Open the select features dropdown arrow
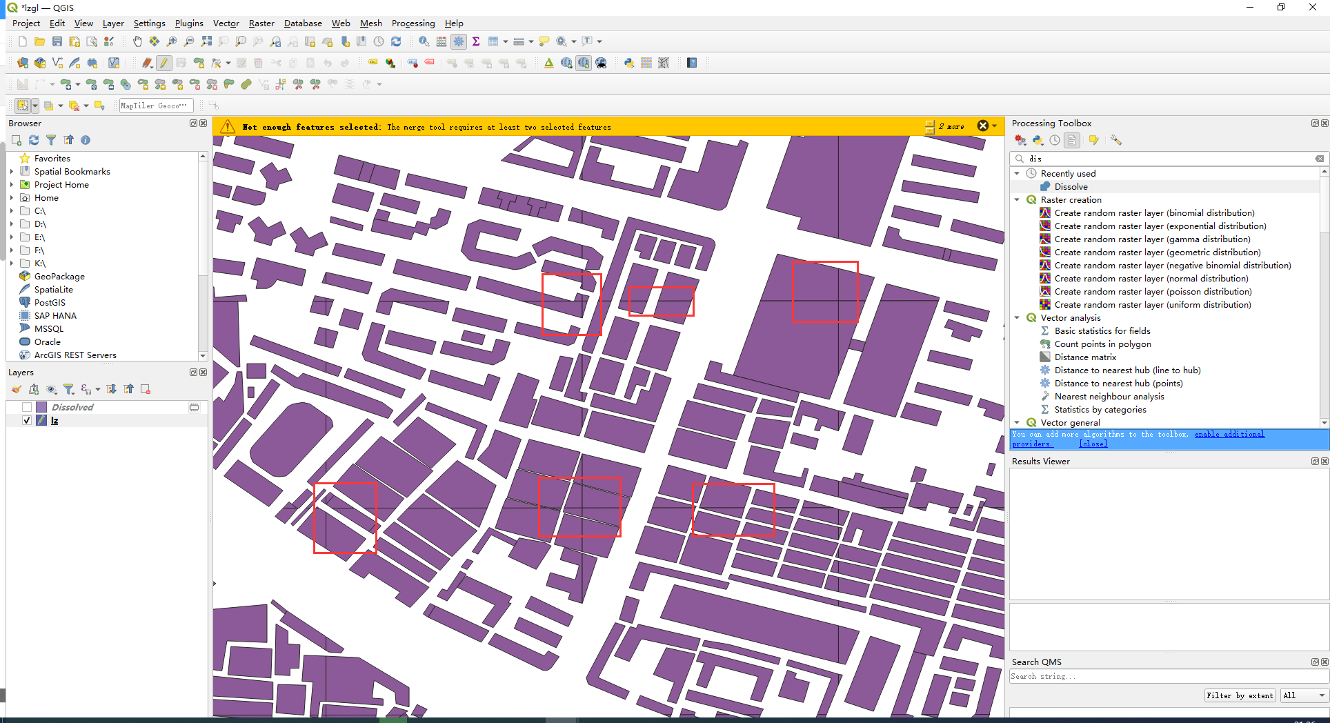This screenshot has width=1330, height=723. (x=35, y=106)
